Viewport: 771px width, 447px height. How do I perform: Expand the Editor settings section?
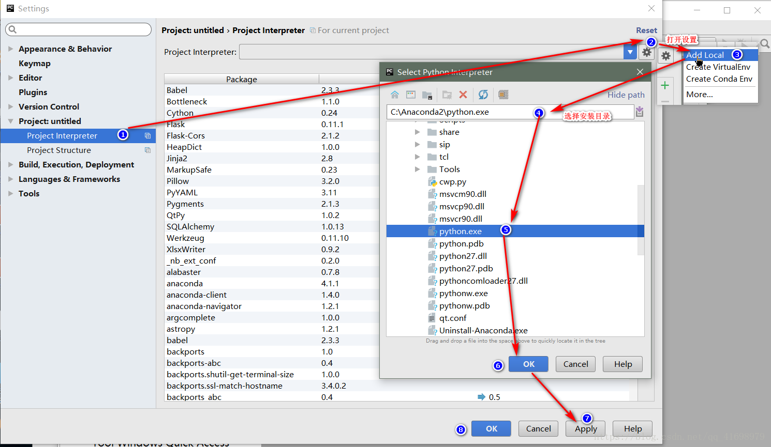10,78
